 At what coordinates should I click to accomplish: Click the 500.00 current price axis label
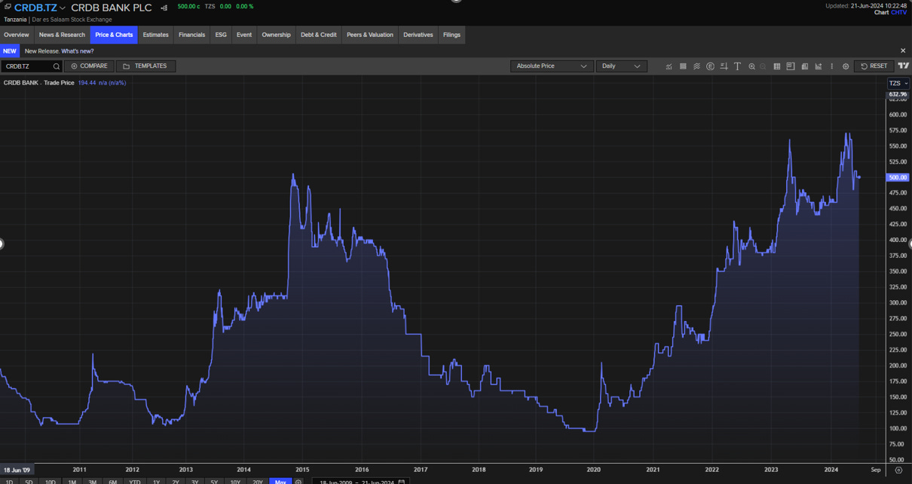898,177
